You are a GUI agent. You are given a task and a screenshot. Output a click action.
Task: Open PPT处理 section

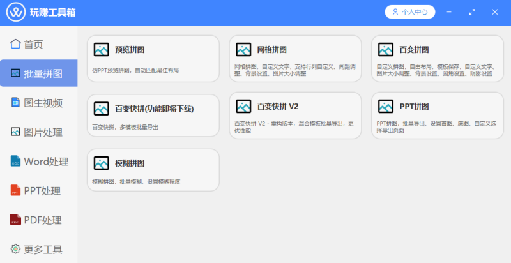pos(39,190)
